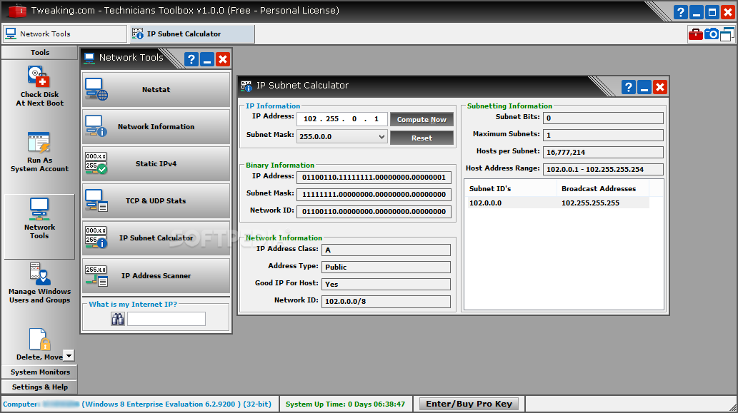
Task: Select the Tools sidebar section
Action: (39, 52)
